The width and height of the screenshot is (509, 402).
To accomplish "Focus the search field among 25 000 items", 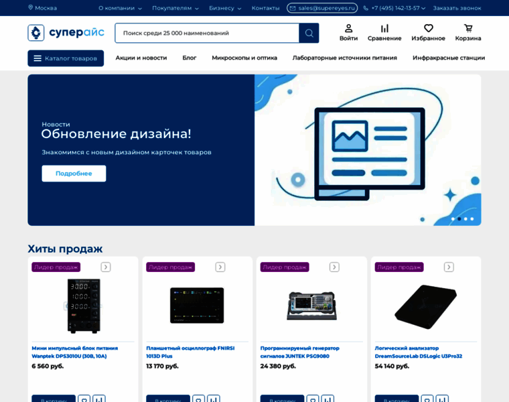I will [207, 33].
